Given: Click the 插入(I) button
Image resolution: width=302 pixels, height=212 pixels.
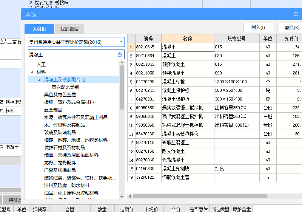Looking at the screenshot, I should tap(258, 27).
